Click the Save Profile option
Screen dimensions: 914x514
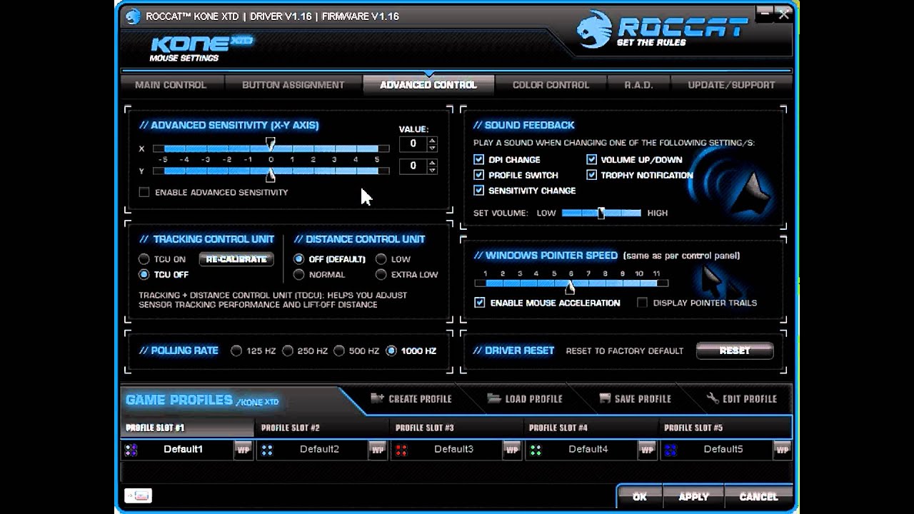(x=635, y=398)
